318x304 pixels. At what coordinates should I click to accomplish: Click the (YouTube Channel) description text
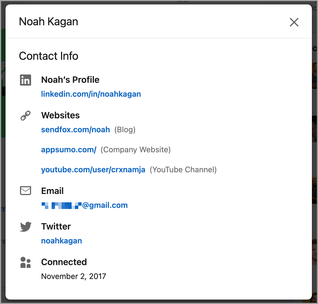tap(183, 170)
